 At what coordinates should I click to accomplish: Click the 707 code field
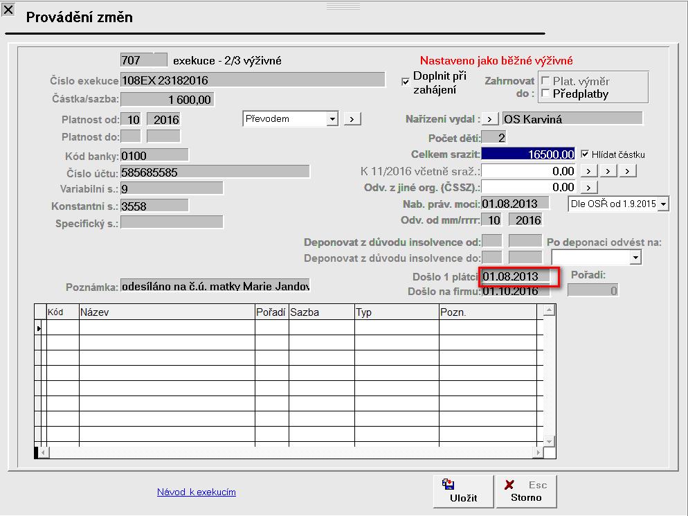(x=143, y=60)
